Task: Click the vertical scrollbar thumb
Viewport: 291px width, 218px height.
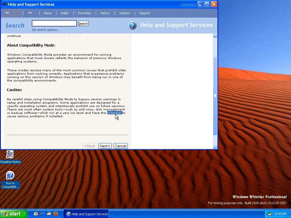Action: tap(215, 95)
